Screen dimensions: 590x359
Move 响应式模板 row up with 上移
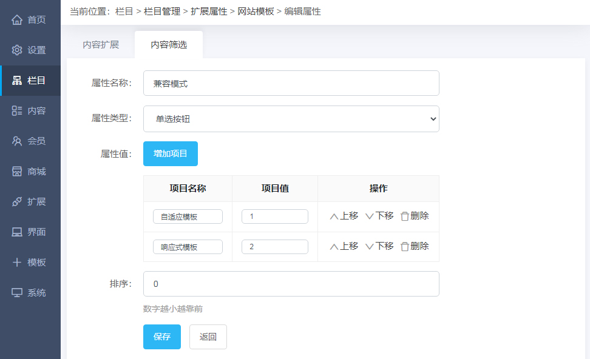(x=344, y=246)
